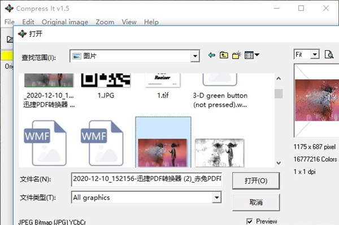Toggle the Preview checkbox
The height and width of the screenshot is (225, 339).
(250, 221)
